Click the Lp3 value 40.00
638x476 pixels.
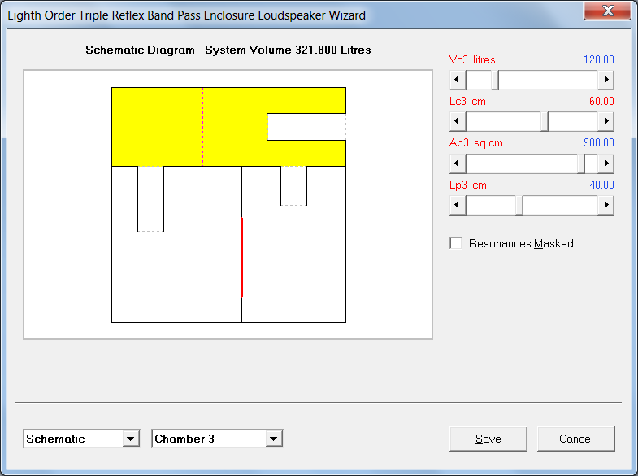click(x=601, y=185)
